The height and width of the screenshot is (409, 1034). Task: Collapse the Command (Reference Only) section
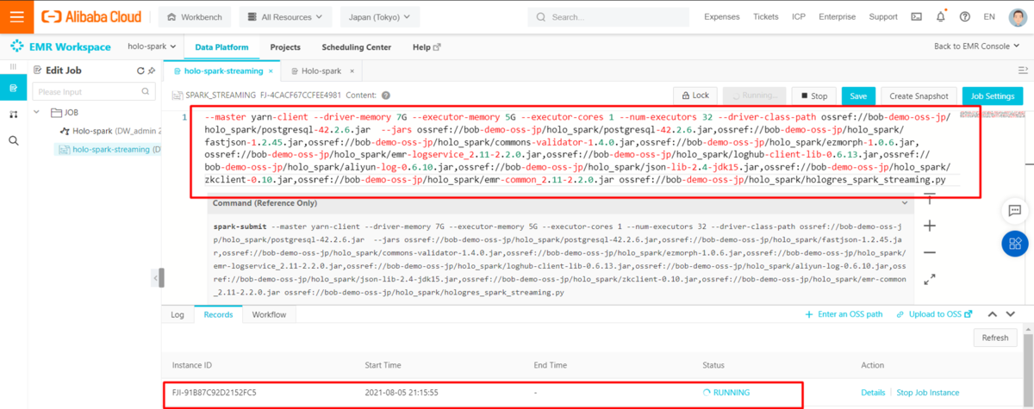pos(904,203)
